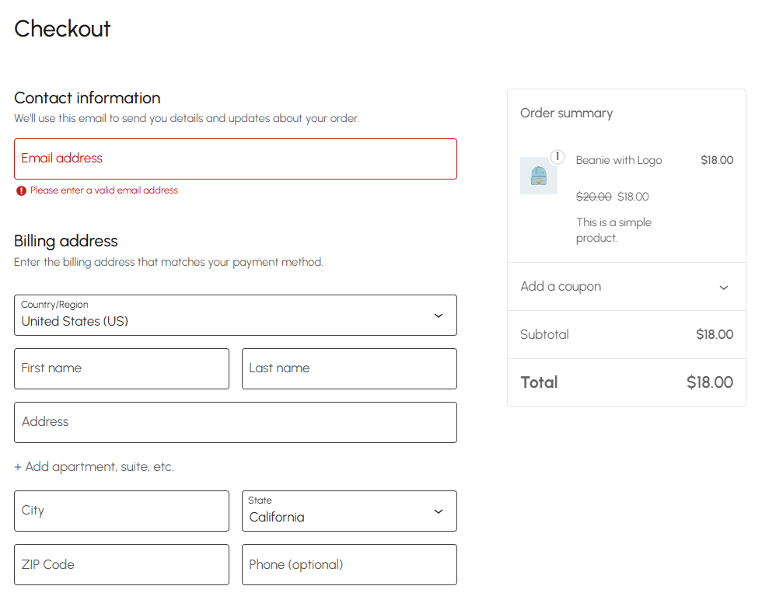Select the Phone (optional) field

(349, 564)
